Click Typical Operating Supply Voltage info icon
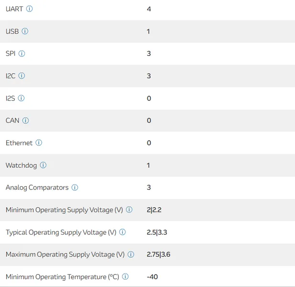The width and height of the screenshot is (295, 287). tap(123, 232)
